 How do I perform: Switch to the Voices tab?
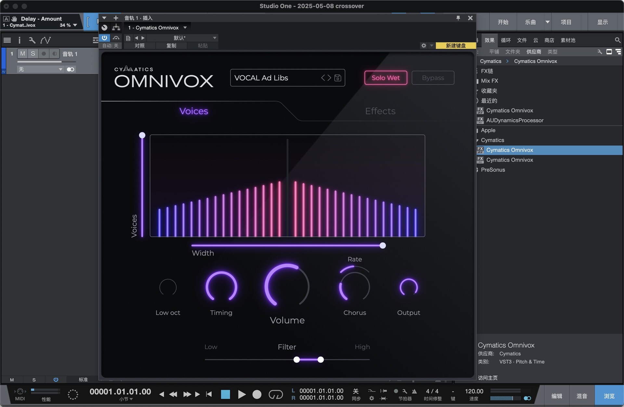[194, 111]
